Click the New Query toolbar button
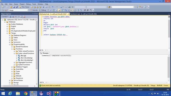This screenshot has width=171, height=96. (24, 7)
